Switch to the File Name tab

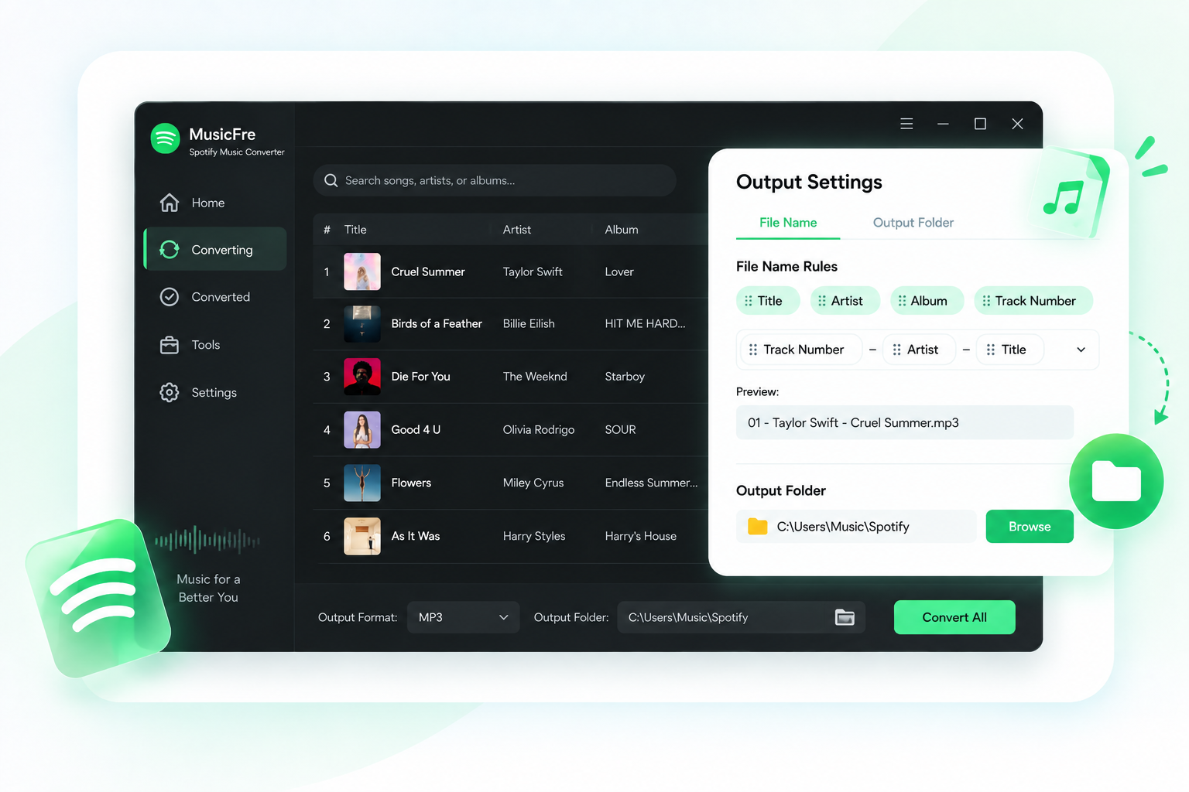788,223
